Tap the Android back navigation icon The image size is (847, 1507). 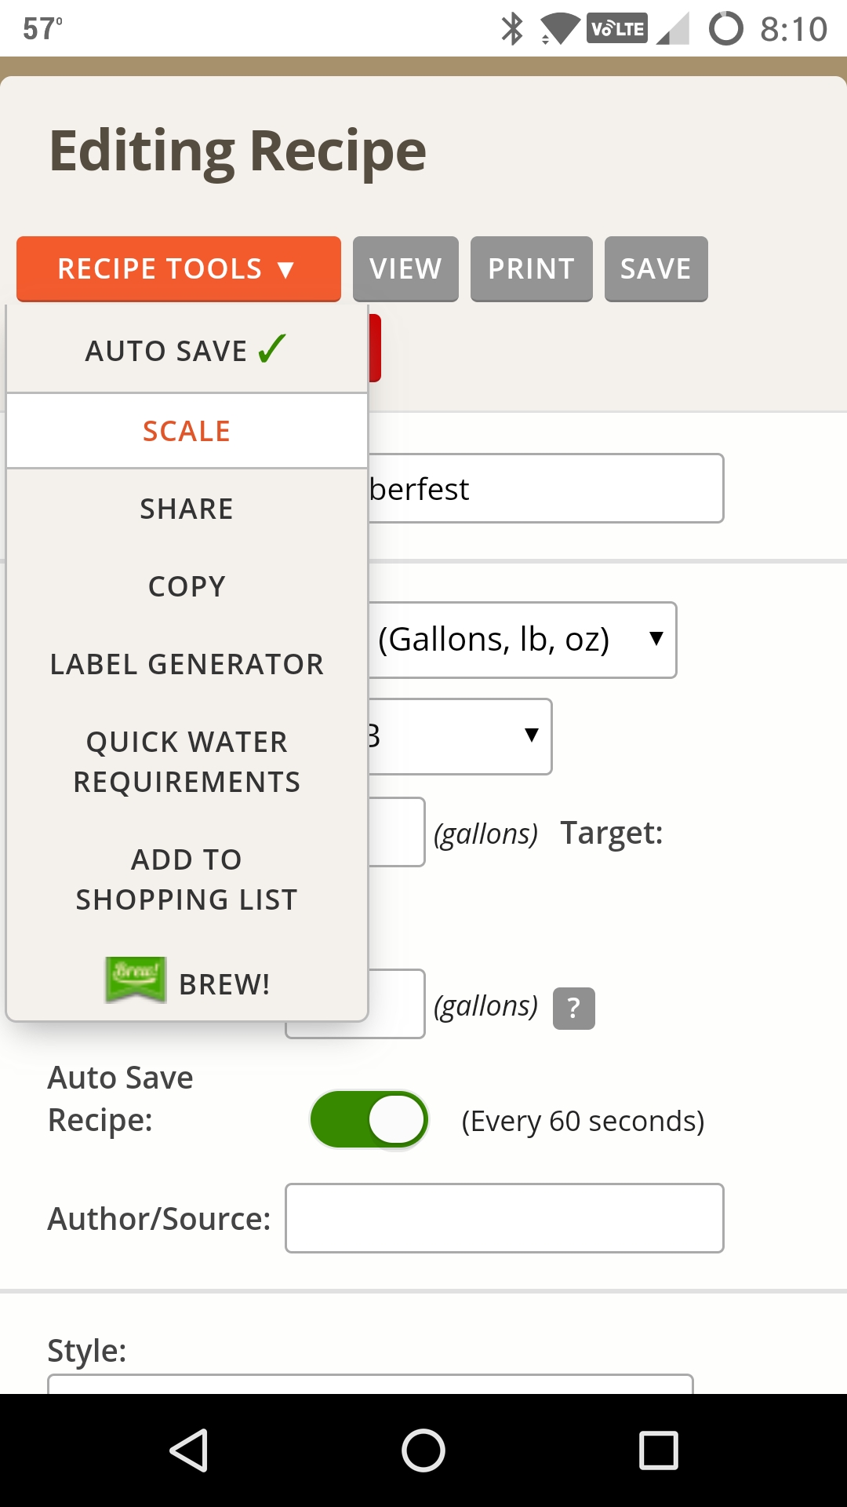pos(189,1450)
